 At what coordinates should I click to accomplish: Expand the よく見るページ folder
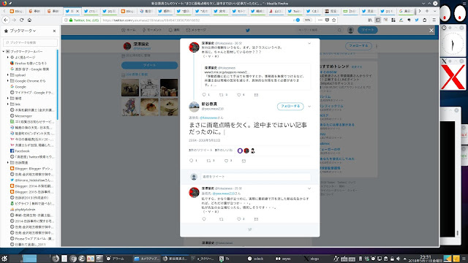tap(8, 57)
